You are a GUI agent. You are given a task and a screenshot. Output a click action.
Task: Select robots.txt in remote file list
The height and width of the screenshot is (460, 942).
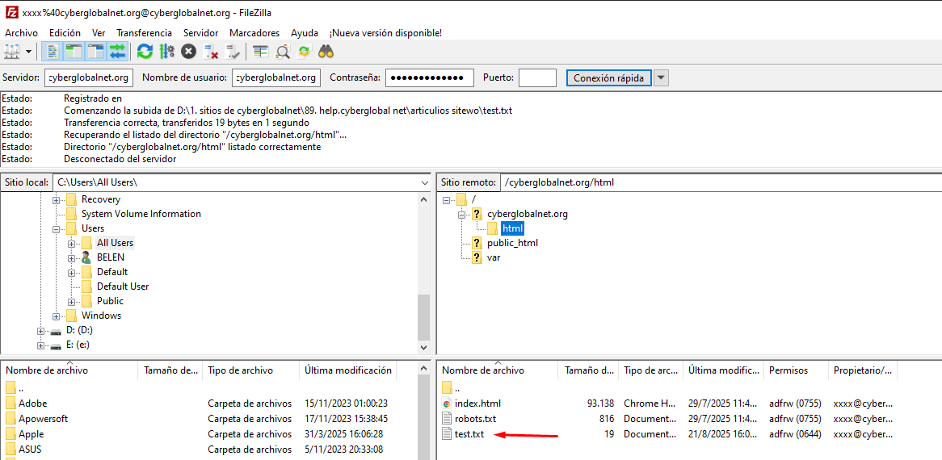[x=475, y=419]
